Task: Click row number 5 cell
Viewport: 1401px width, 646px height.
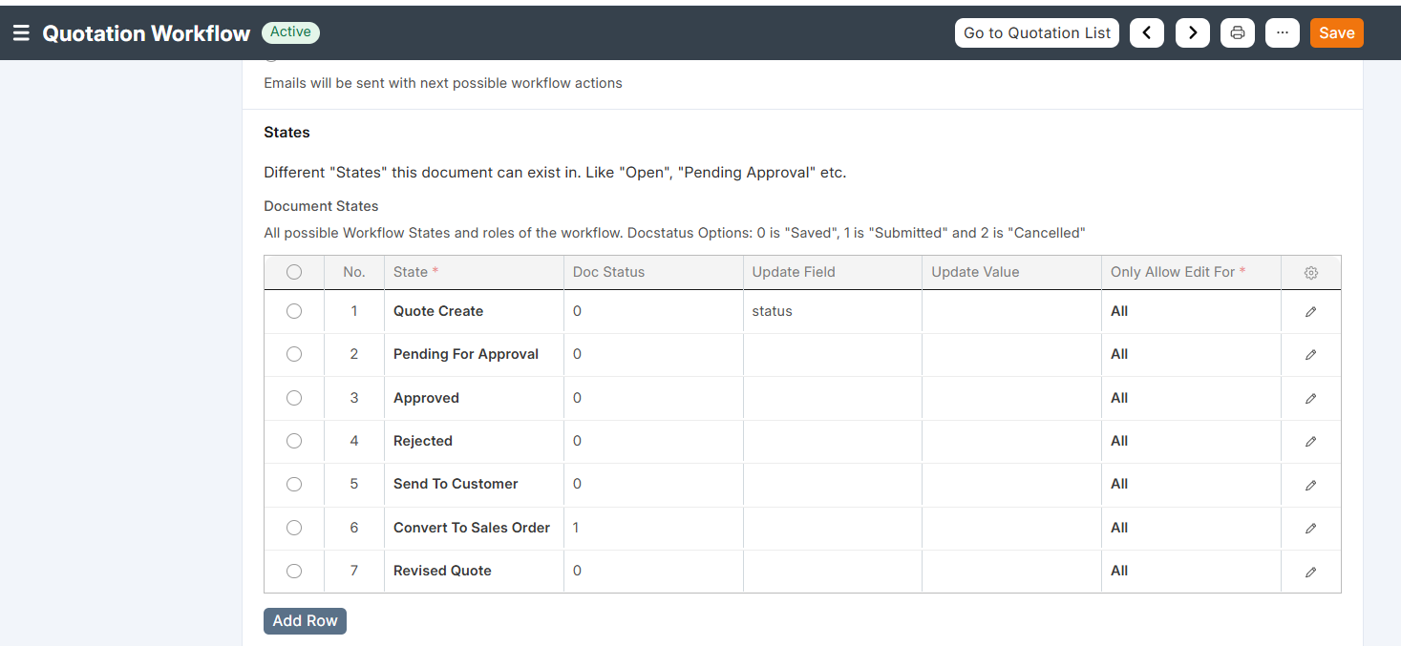Action: [354, 484]
